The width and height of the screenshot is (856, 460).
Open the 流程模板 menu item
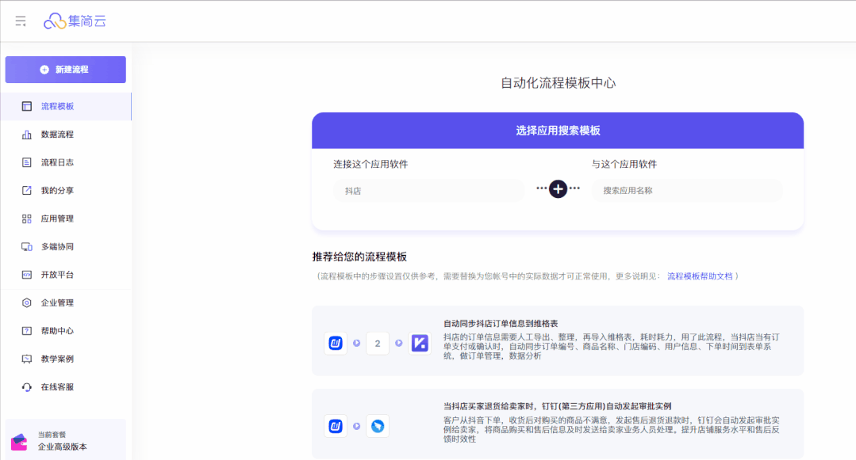coord(57,106)
